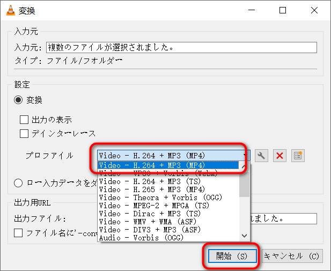This screenshot has height=271, width=331.
Task: Click the profile list scrollbar thumb
Action: 245,184
